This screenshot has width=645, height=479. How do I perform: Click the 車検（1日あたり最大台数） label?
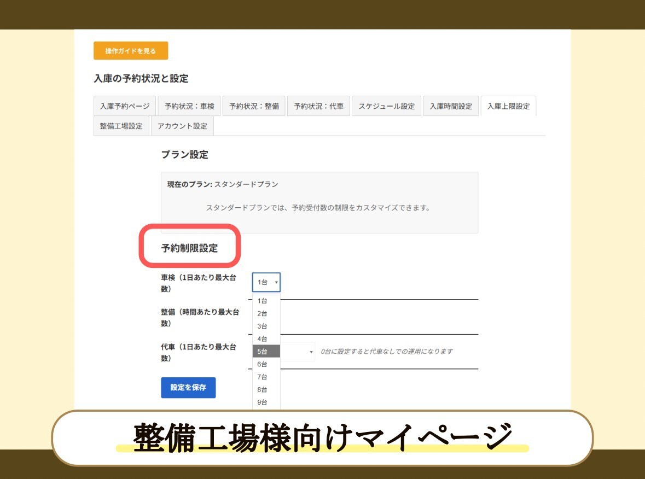point(199,283)
